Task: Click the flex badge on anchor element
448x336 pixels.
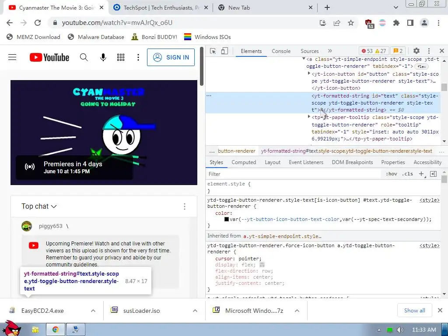Action: click(x=422, y=66)
